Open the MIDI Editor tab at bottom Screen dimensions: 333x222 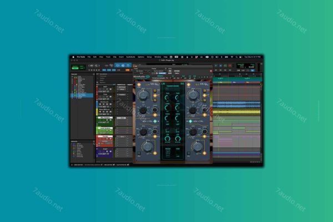[x=79, y=165]
